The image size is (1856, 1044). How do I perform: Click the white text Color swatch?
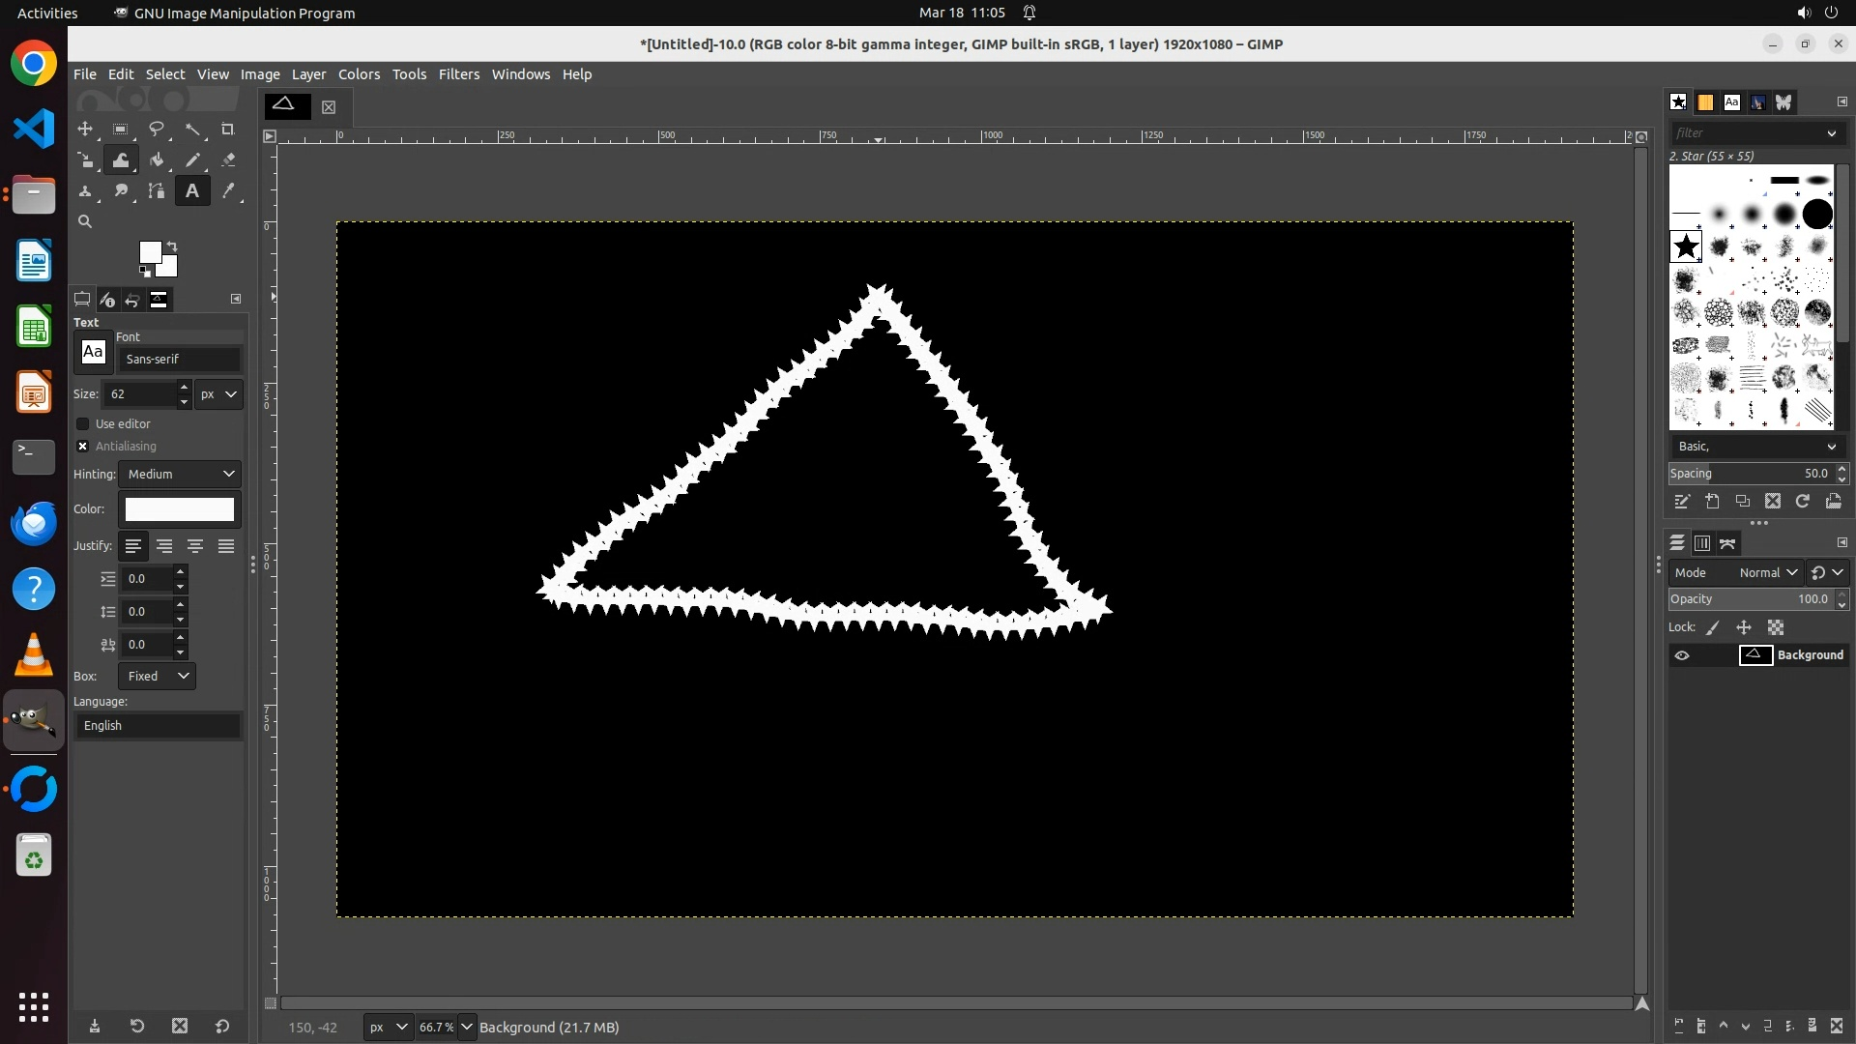point(180,509)
